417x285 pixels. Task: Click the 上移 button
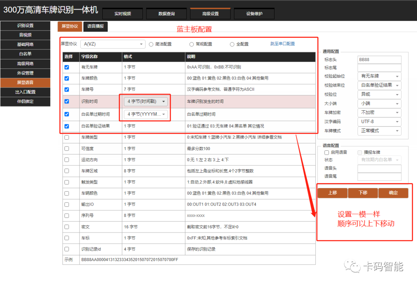[x=332, y=193]
